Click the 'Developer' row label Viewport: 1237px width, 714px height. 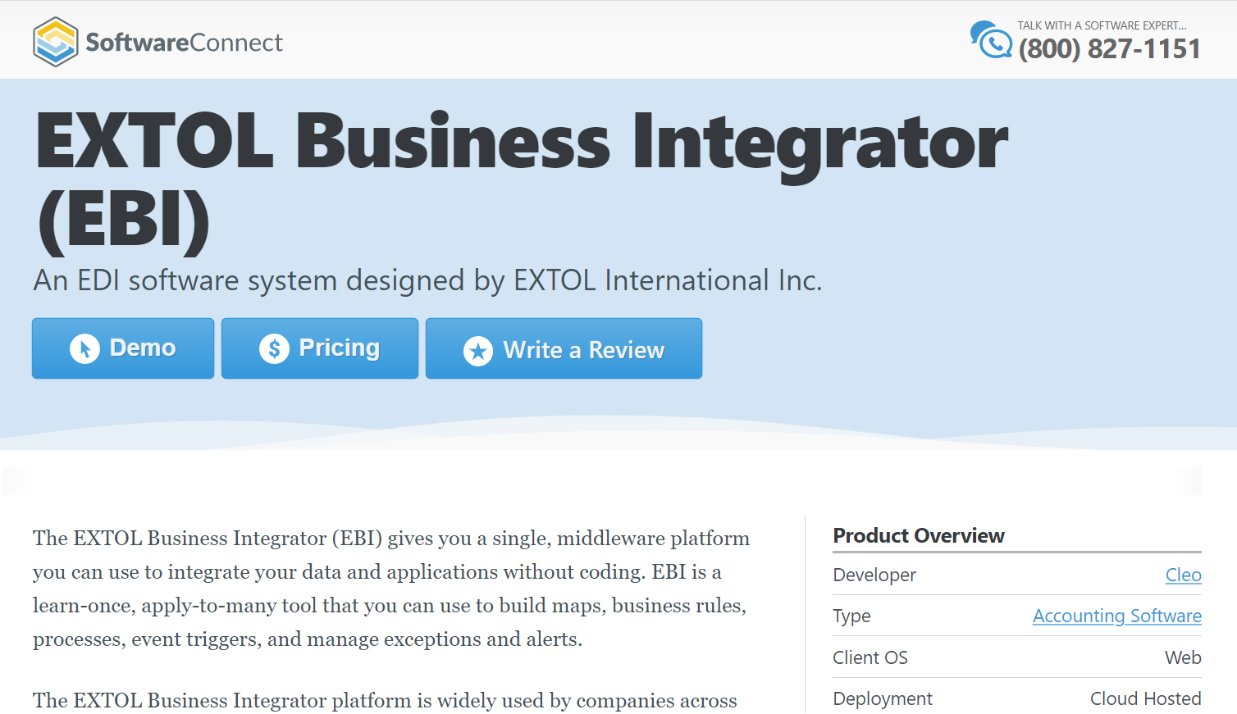[874, 575]
